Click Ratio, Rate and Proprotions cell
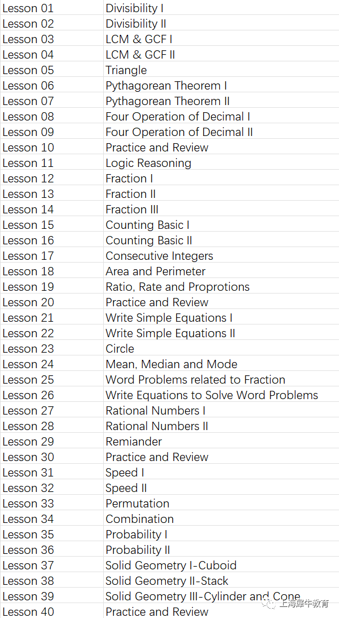The width and height of the screenshot is (339, 618). 221,286
